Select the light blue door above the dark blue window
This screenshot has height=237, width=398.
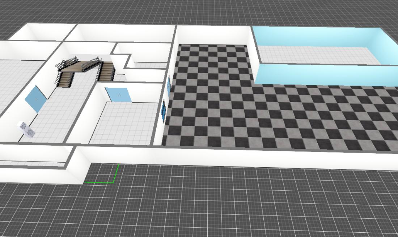click(169, 87)
